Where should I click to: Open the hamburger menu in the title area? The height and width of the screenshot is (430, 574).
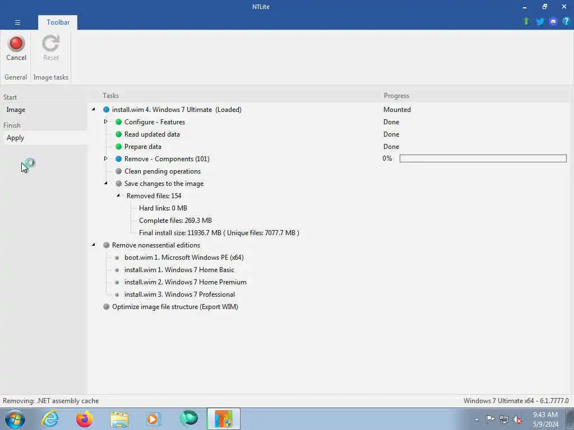coord(17,22)
